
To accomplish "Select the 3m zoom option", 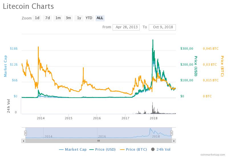I will pyautogui.click(x=68, y=18).
